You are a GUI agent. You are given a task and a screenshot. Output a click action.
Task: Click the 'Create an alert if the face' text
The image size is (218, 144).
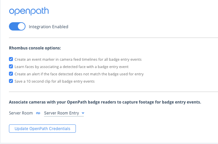[x=79, y=74]
